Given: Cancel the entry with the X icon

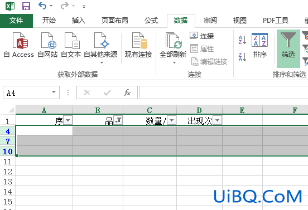Looking at the screenshot, I should point(87,92).
